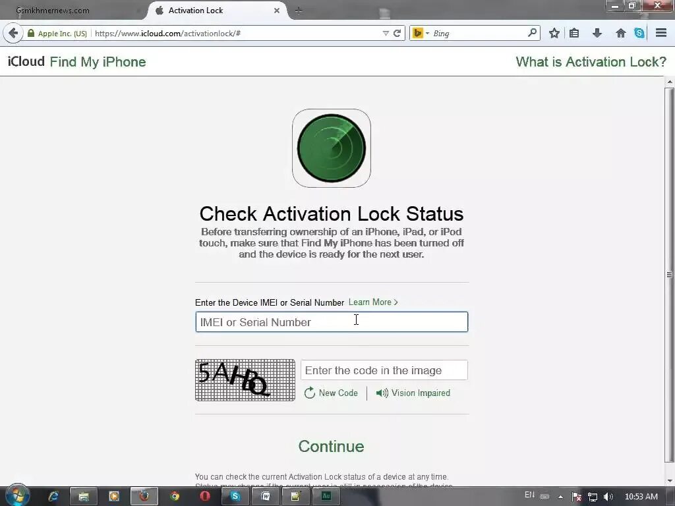Show hidden system tray icons
The height and width of the screenshot is (506, 675).
560,497
